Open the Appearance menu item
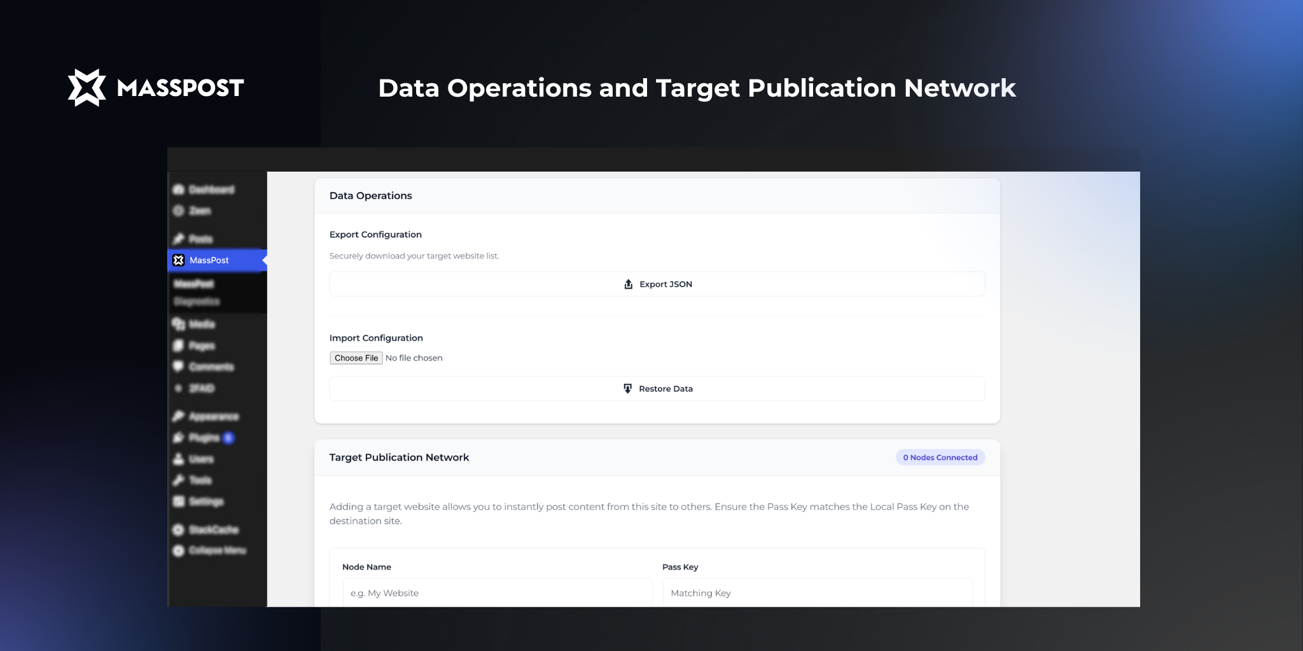The width and height of the screenshot is (1303, 651). 213,416
